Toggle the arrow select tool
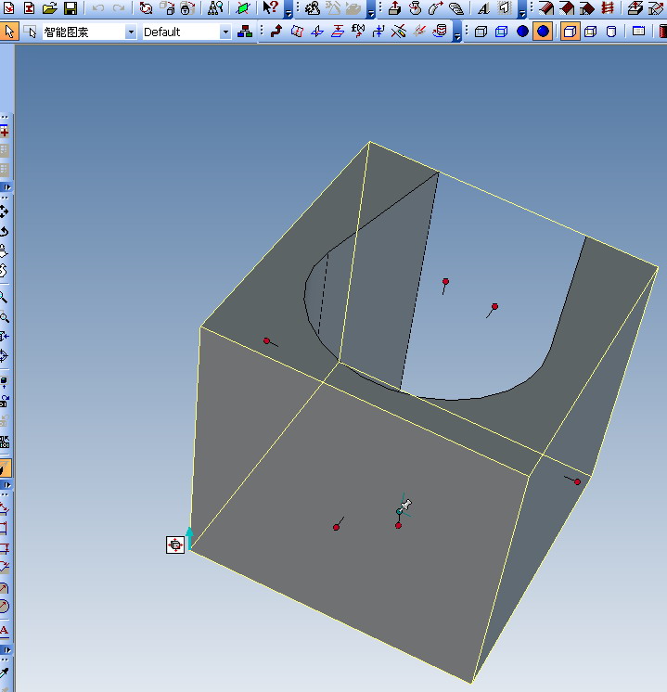 [9, 32]
